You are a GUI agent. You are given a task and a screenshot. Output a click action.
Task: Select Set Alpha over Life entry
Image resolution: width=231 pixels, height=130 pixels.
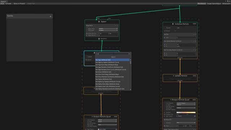point(113,86)
